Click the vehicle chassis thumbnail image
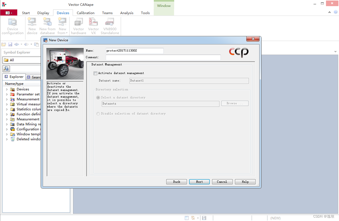The image size is (339, 221). click(65, 64)
